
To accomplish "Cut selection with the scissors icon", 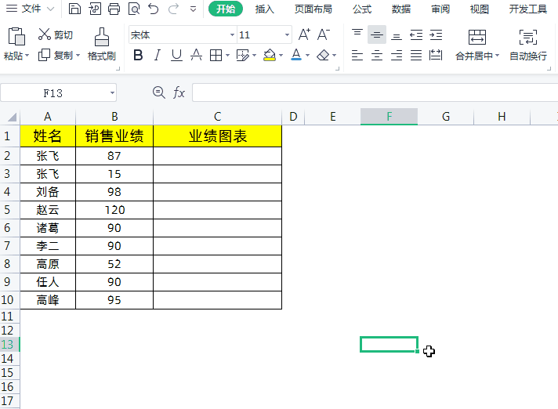I will tap(45, 34).
